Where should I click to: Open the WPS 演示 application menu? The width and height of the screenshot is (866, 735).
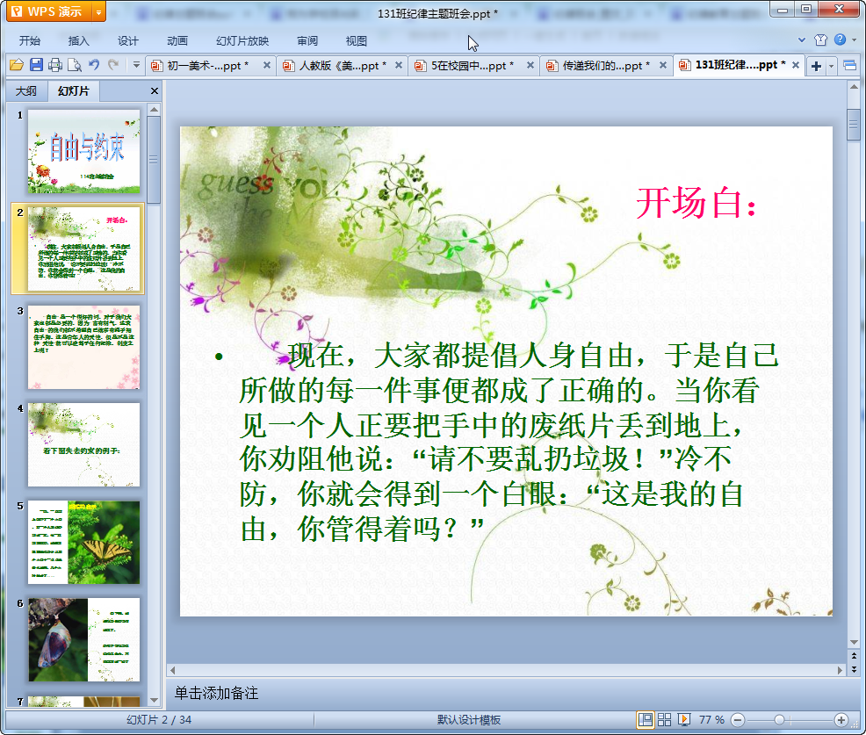pyautogui.click(x=49, y=11)
